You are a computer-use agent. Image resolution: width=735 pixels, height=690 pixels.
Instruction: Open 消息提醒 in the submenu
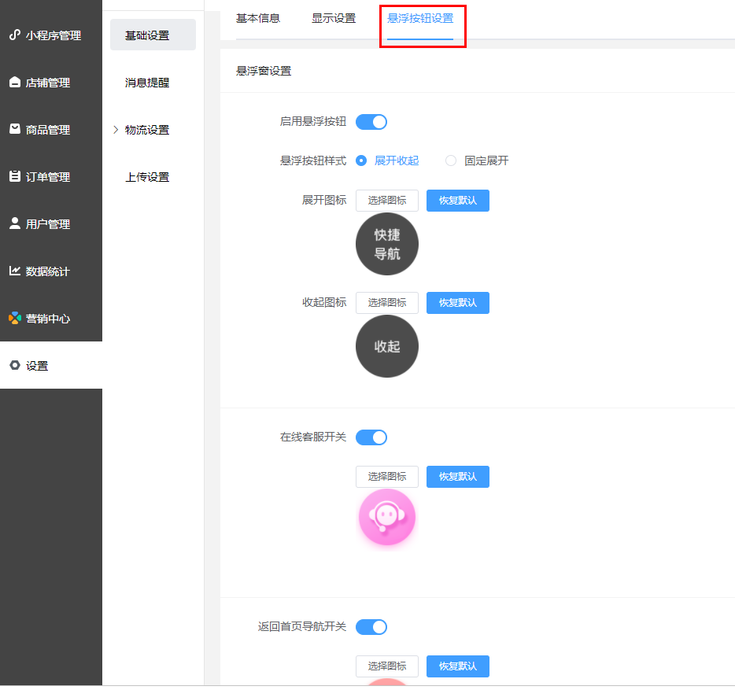pyautogui.click(x=147, y=83)
